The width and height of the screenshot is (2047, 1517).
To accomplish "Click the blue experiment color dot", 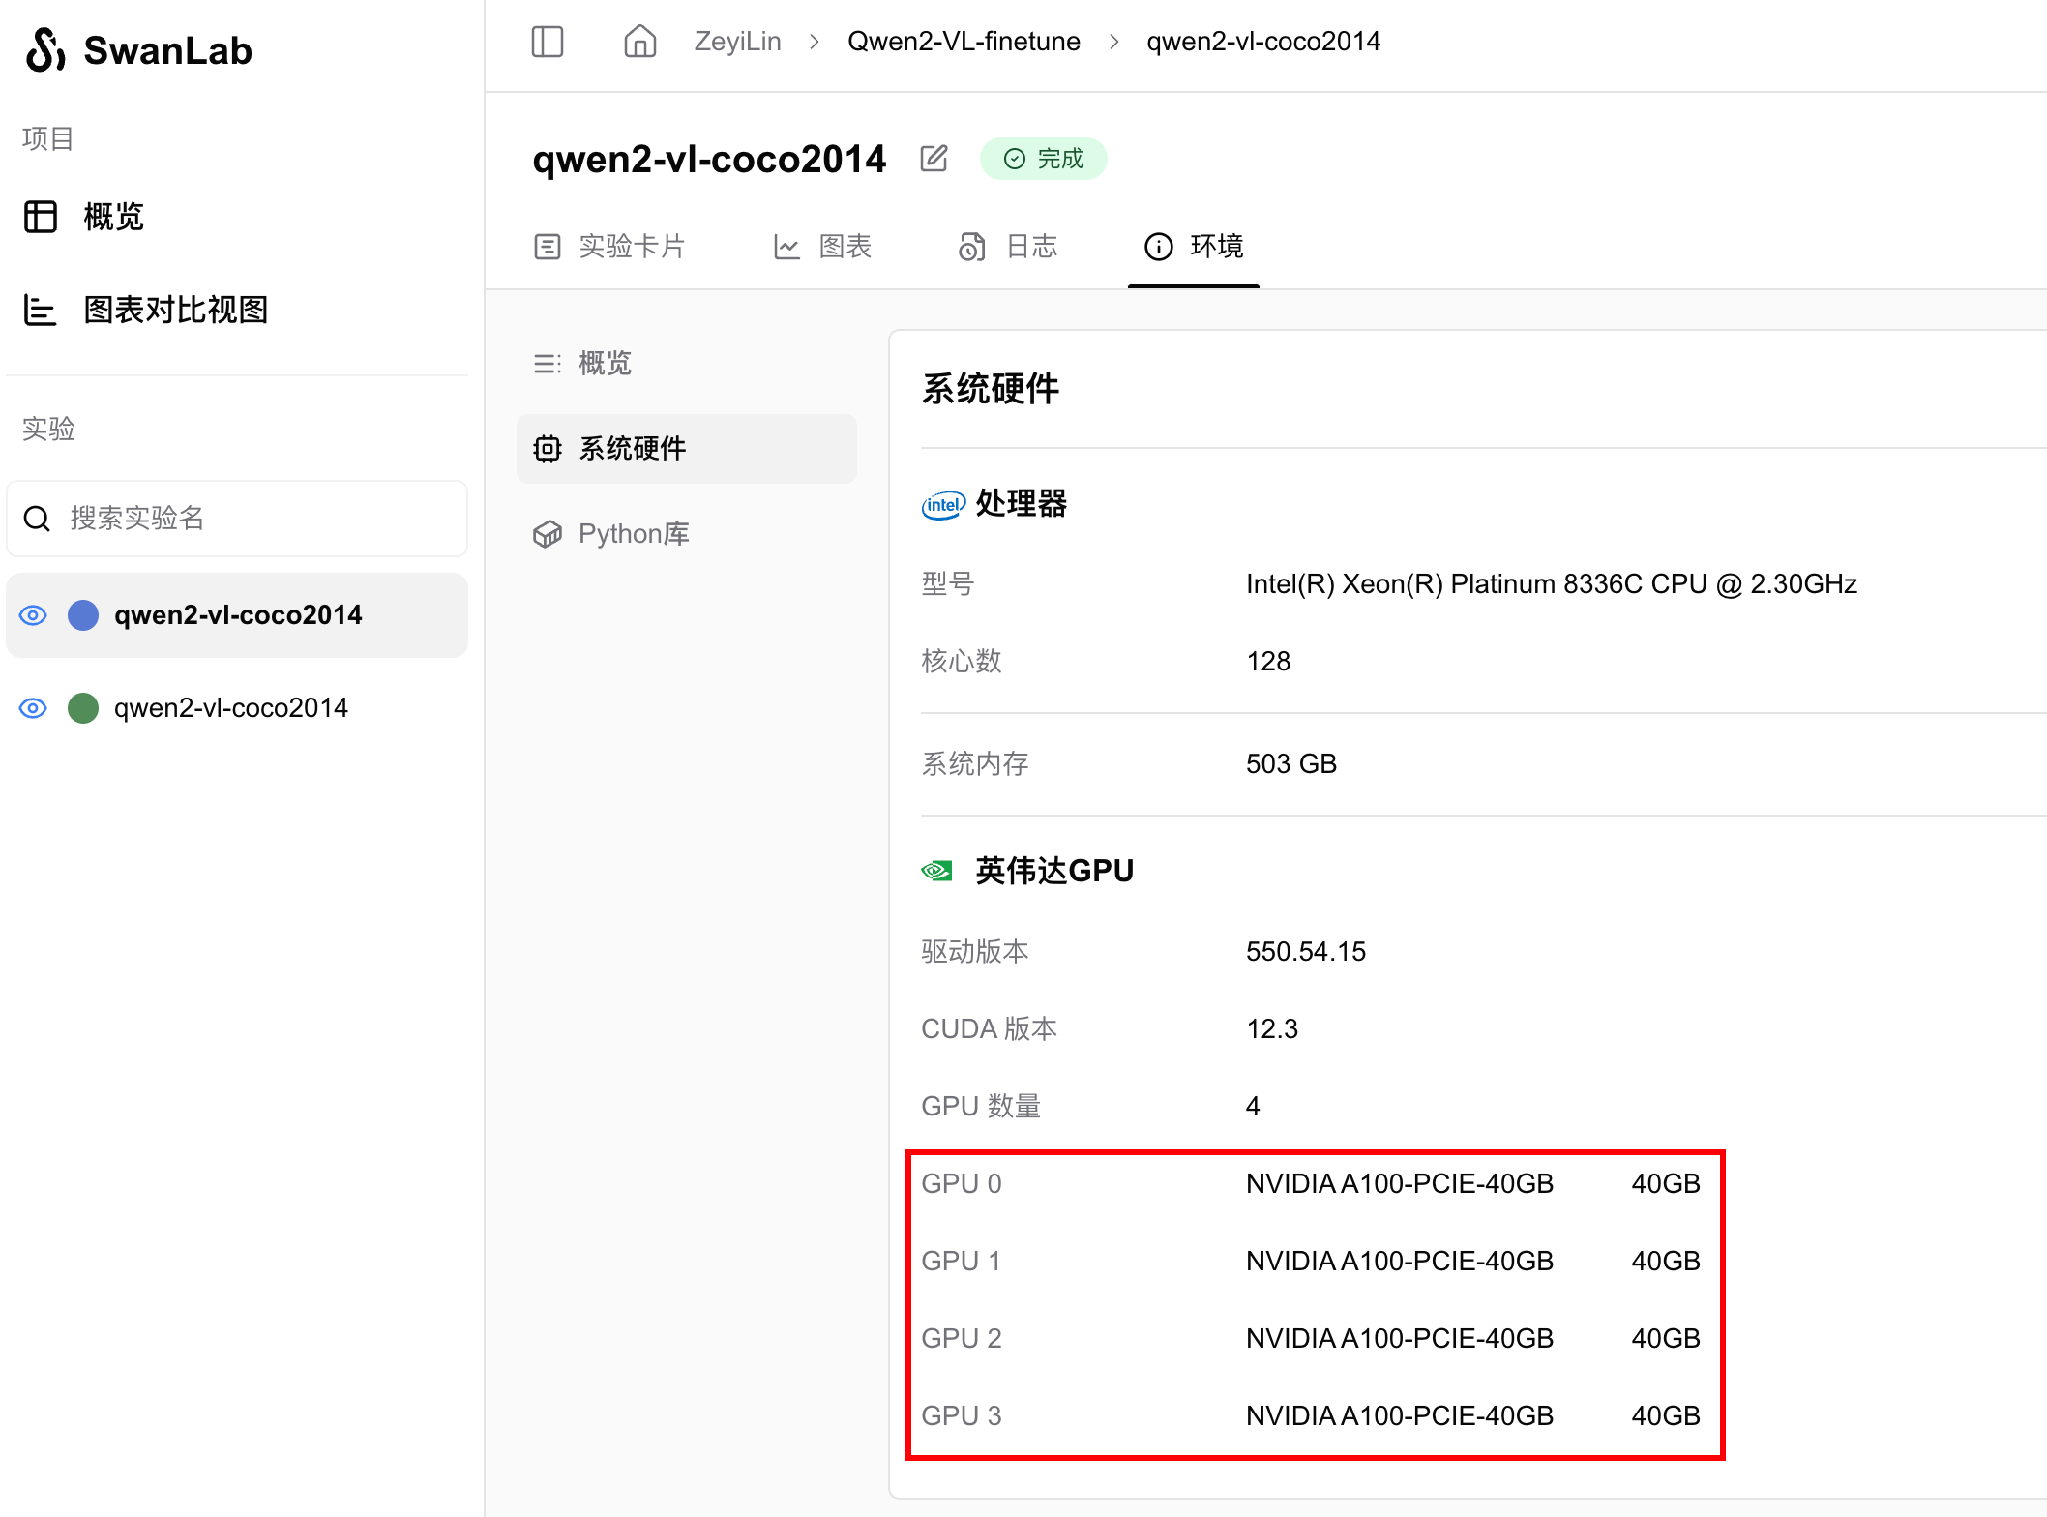I will click(x=83, y=615).
